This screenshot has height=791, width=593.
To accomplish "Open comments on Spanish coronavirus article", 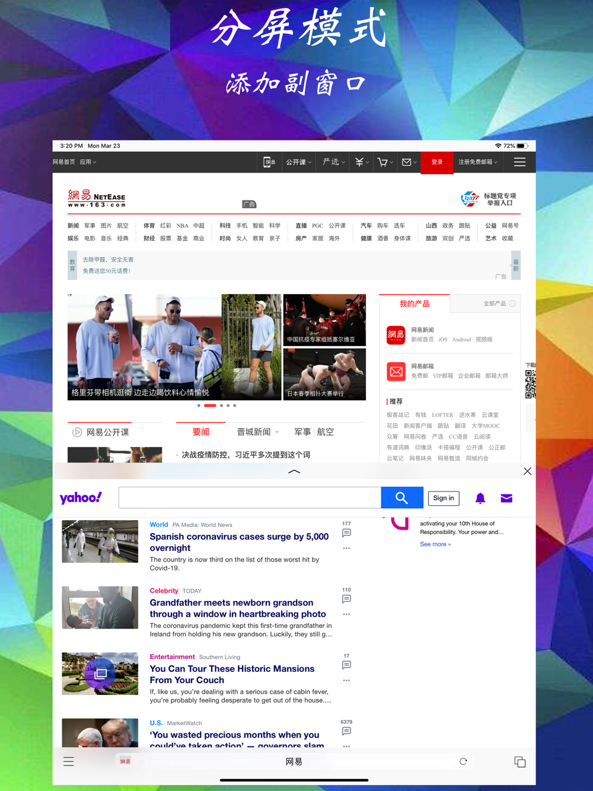I will tap(346, 532).
